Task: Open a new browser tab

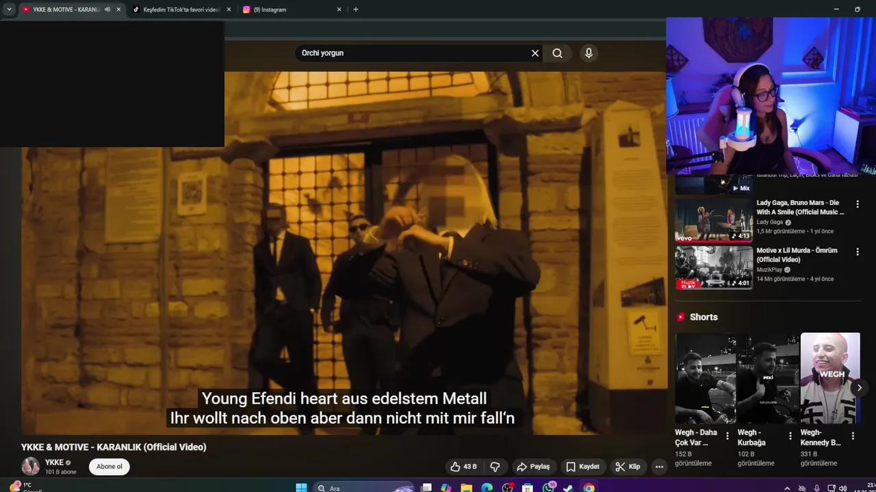Action: pos(356,10)
